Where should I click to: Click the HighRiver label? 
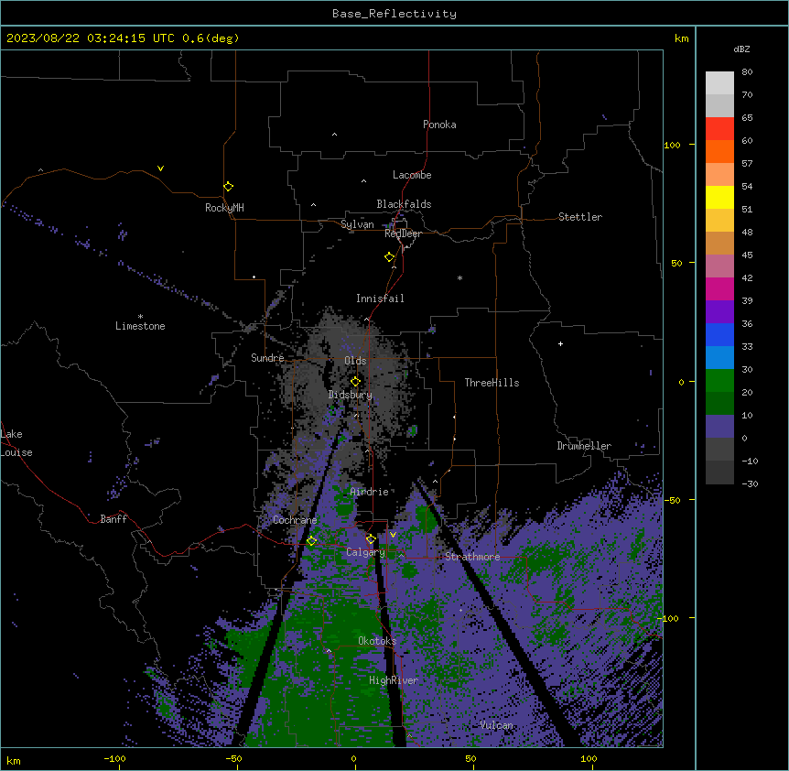tap(394, 680)
